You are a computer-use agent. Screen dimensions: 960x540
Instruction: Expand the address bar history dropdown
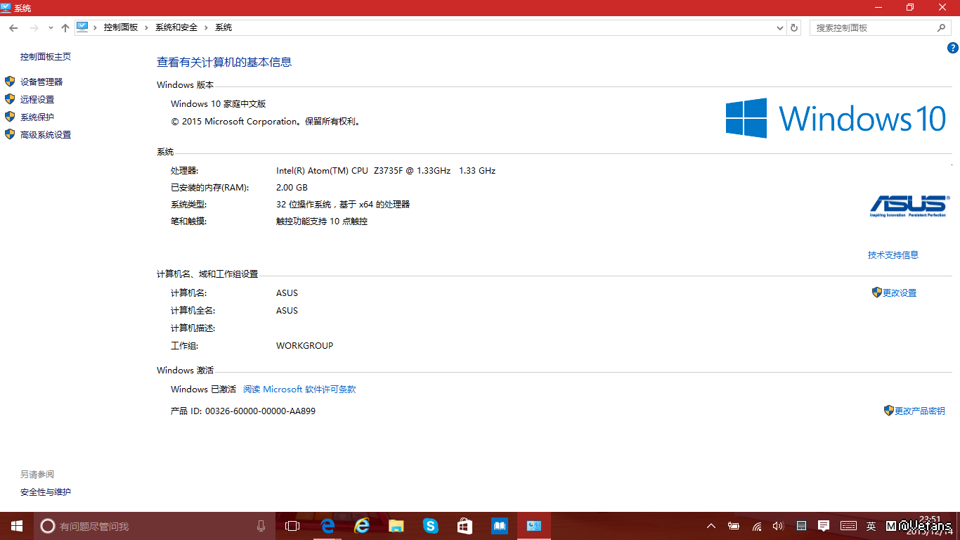pos(779,27)
